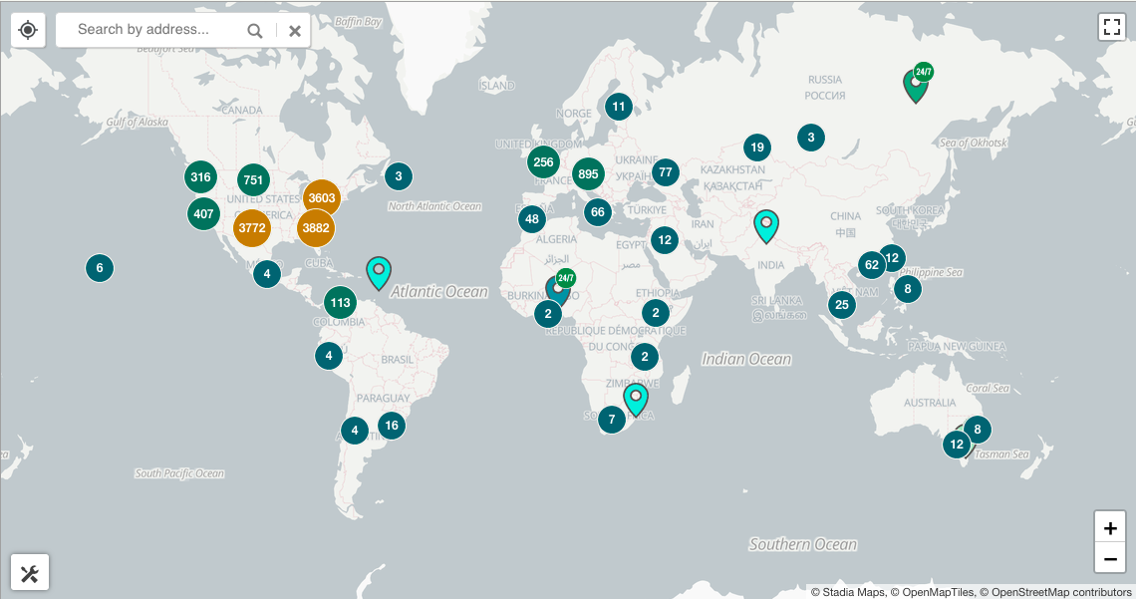Select the 4 cluster in Mexico
The height and width of the screenshot is (599, 1136).
pyautogui.click(x=267, y=274)
